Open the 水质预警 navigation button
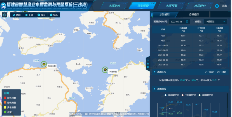 tap(172, 6)
